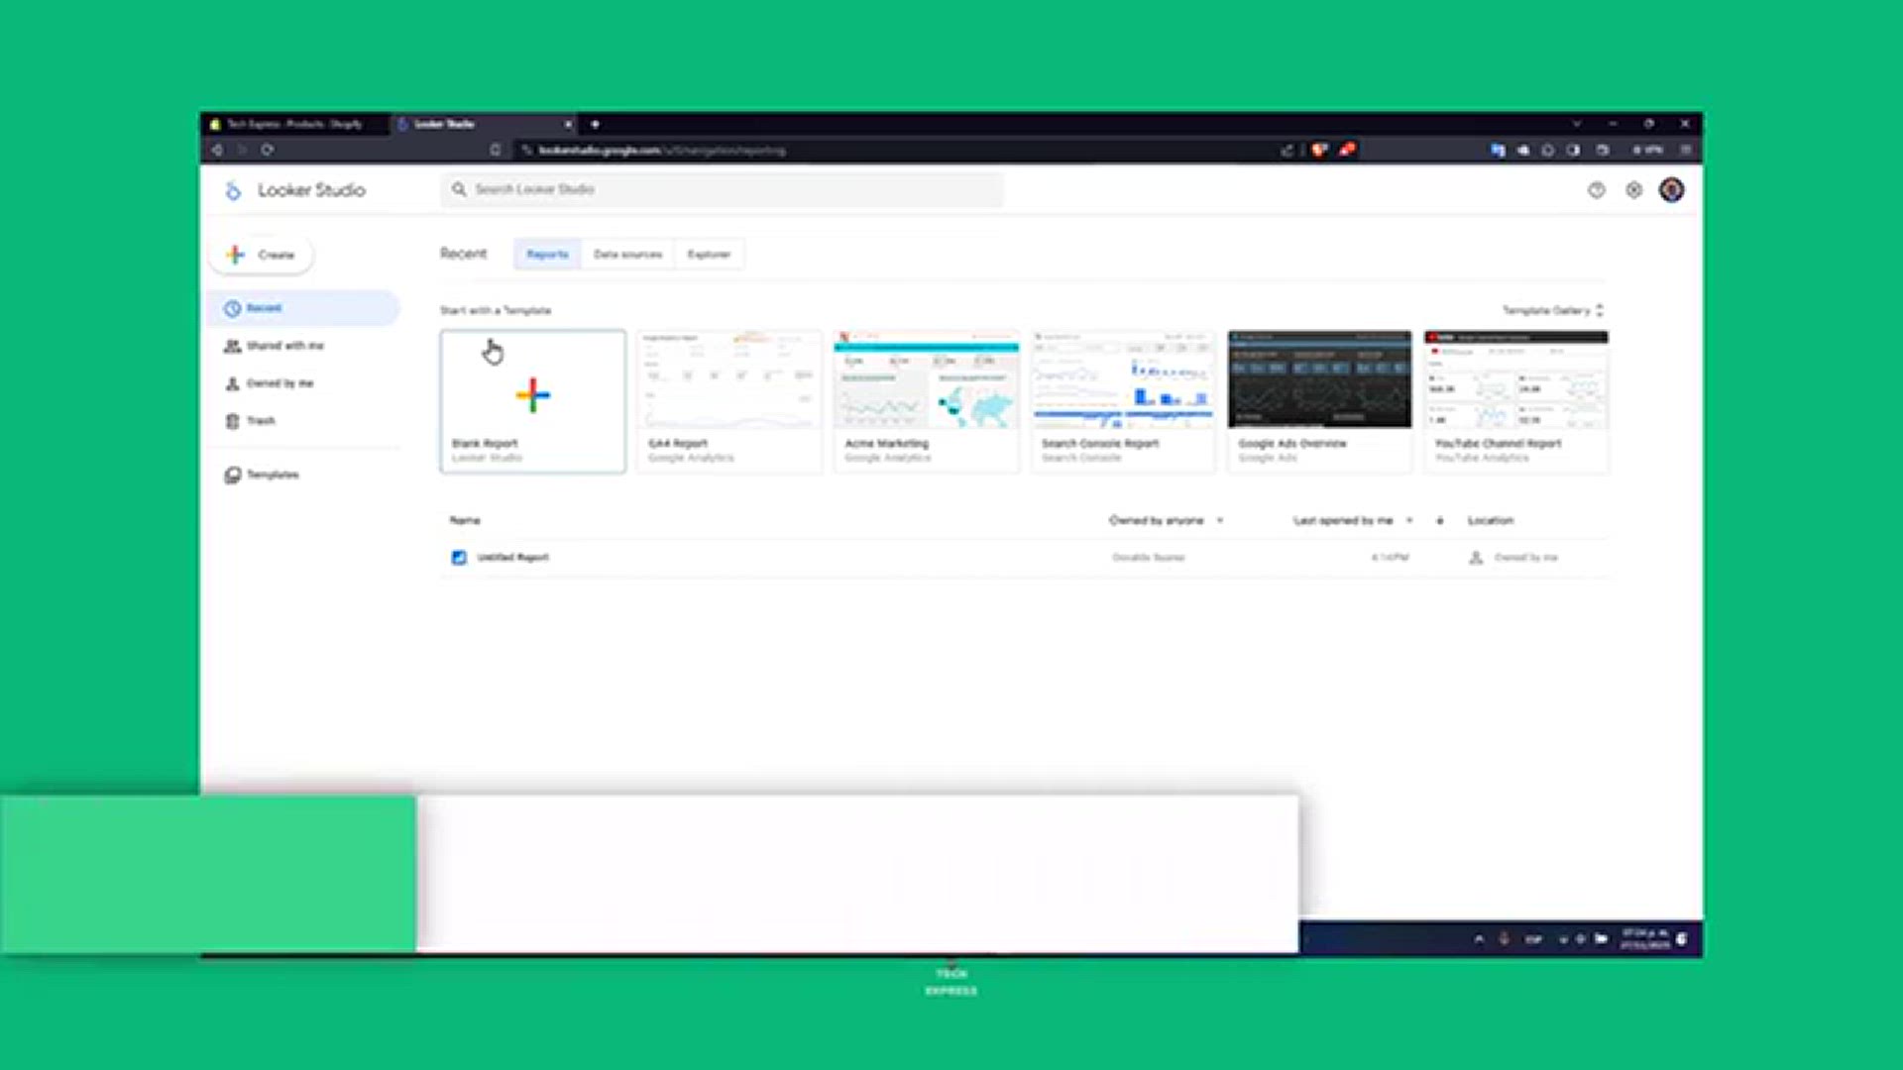Click the Untitled Report row icon

(x=459, y=558)
